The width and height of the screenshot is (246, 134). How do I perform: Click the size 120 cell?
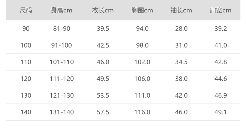[x=26, y=79]
